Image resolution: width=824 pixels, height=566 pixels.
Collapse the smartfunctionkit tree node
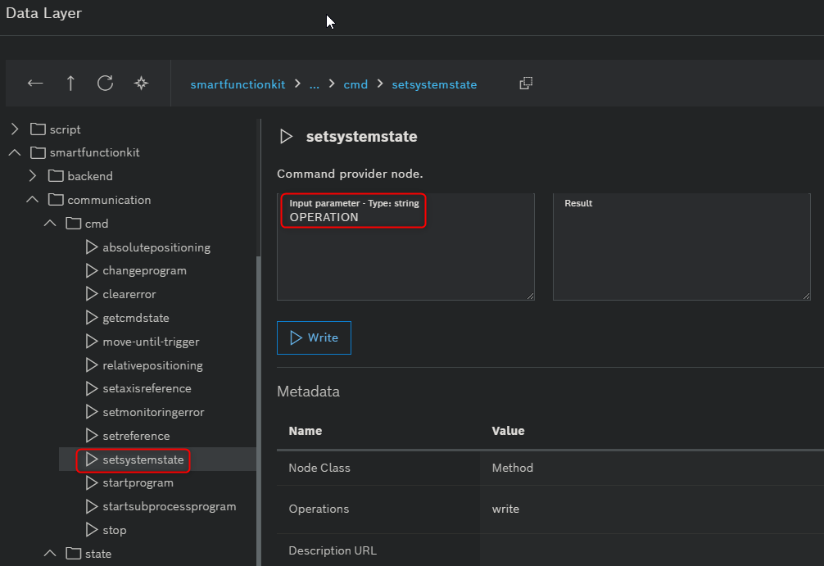(14, 153)
